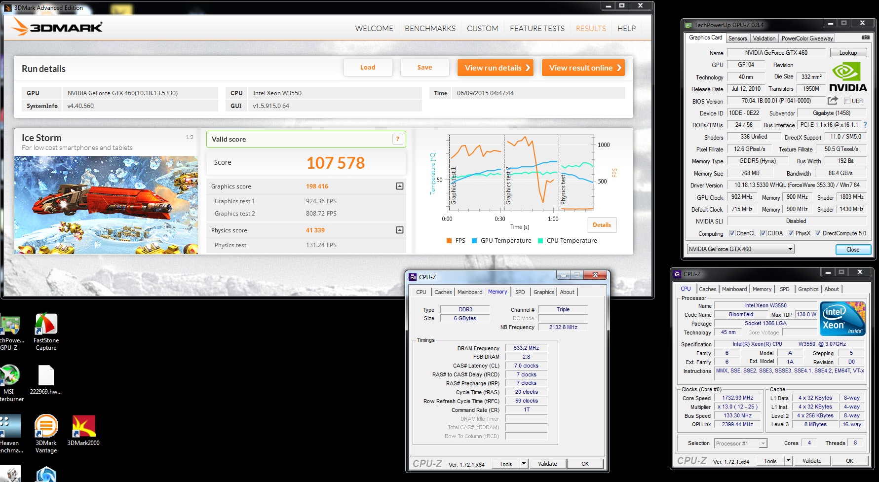Click the GPU name field in GPU-Z
Image resolution: width=879 pixels, height=482 pixels.
[x=776, y=53]
